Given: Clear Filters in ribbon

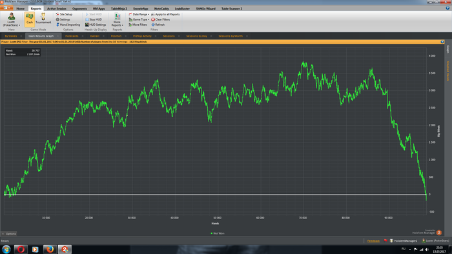Looking at the screenshot, I should click(x=161, y=19).
